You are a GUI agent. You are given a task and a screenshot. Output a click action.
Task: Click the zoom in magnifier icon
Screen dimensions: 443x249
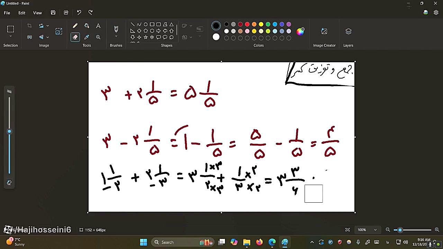[x=437, y=230]
